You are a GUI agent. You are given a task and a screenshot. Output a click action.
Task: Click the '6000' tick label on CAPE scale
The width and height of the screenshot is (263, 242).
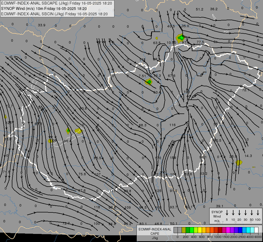pyautogui.click(x=258, y=237)
